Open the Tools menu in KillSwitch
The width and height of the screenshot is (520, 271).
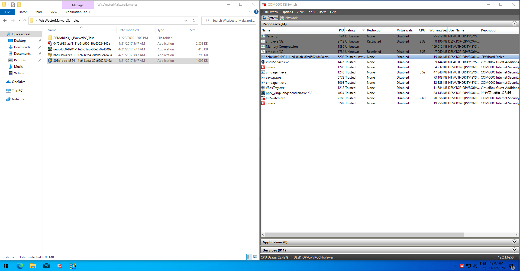click(x=311, y=12)
